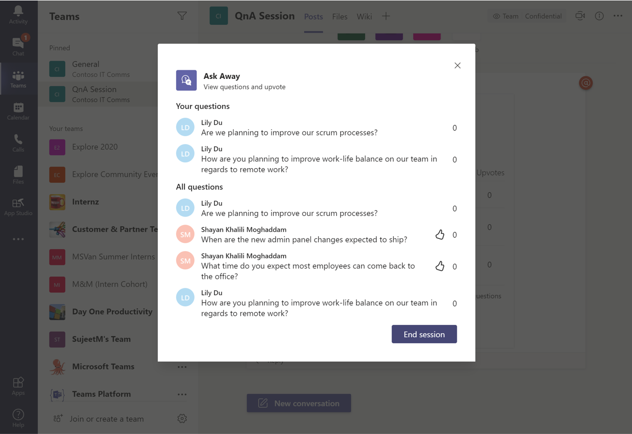Click Join or create a team

(106, 419)
